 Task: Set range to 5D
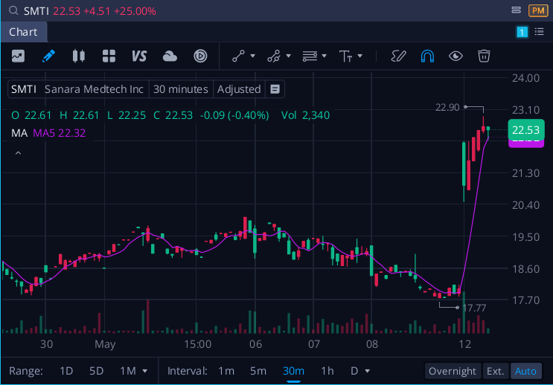point(96,371)
